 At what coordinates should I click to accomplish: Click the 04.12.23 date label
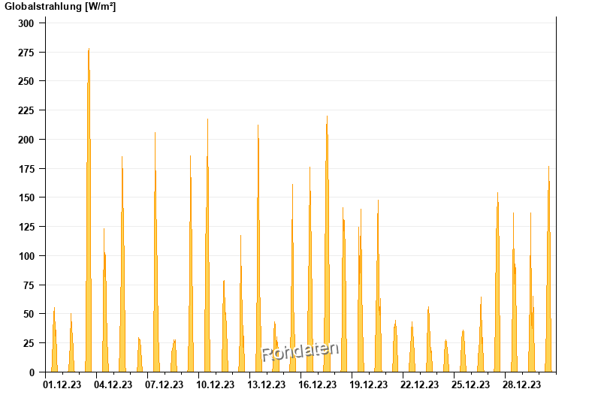[x=113, y=384]
